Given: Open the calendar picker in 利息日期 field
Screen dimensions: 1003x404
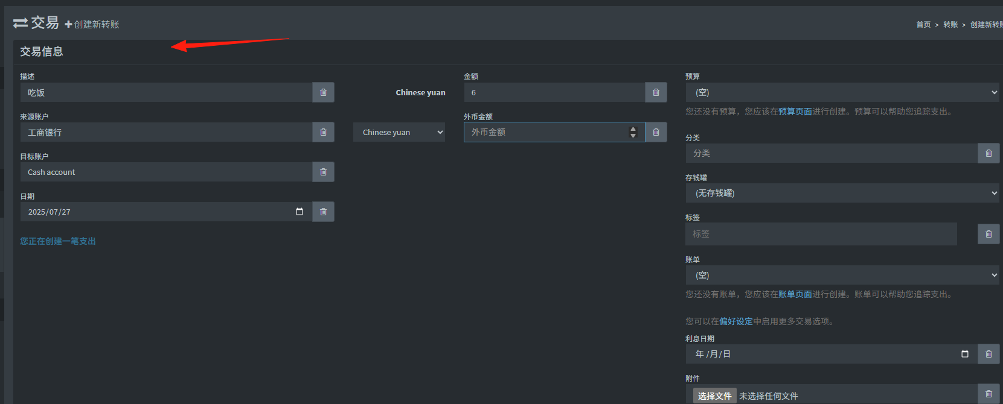Looking at the screenshot, I should tap(965, 354).
